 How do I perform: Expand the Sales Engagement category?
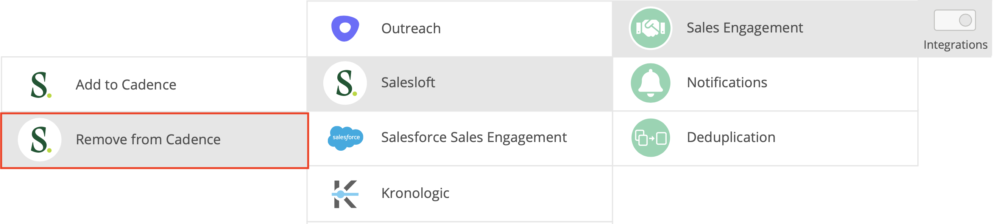tap(765, 28)
